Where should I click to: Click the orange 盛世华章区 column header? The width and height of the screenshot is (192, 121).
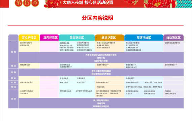coord(109,38)
